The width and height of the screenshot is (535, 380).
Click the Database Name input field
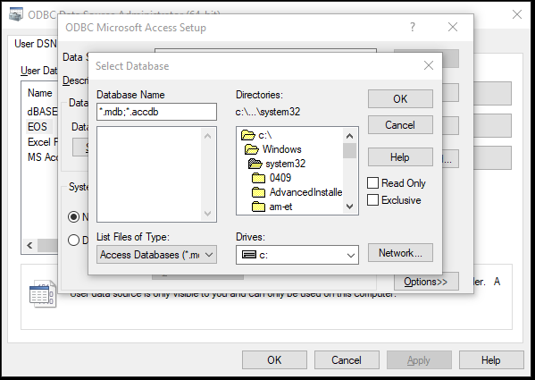pos(156,112)
